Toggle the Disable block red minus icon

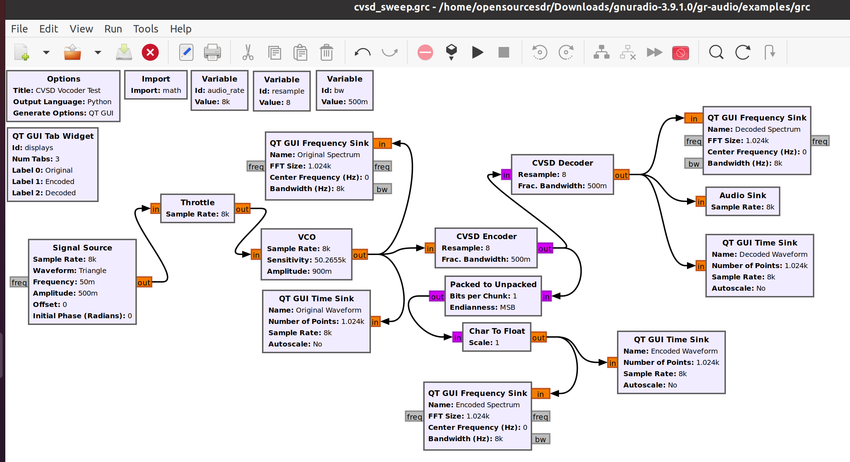point(425,53)
